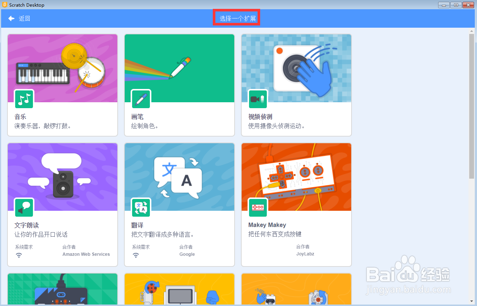Select the Music extension banner image

(63, 68)
